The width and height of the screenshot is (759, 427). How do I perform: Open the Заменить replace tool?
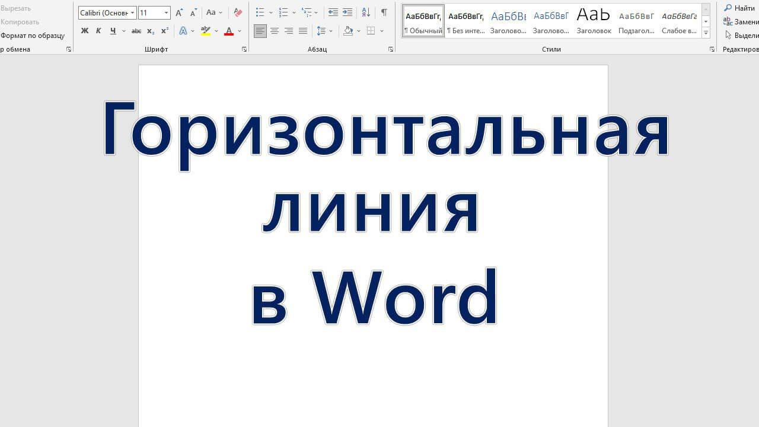click(741, 22)
